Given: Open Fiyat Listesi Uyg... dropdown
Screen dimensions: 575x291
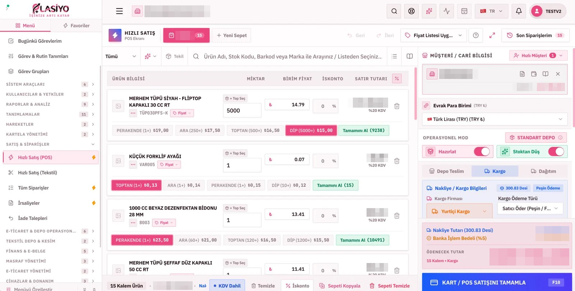Looking at the screenshot, I should (433, 35).
